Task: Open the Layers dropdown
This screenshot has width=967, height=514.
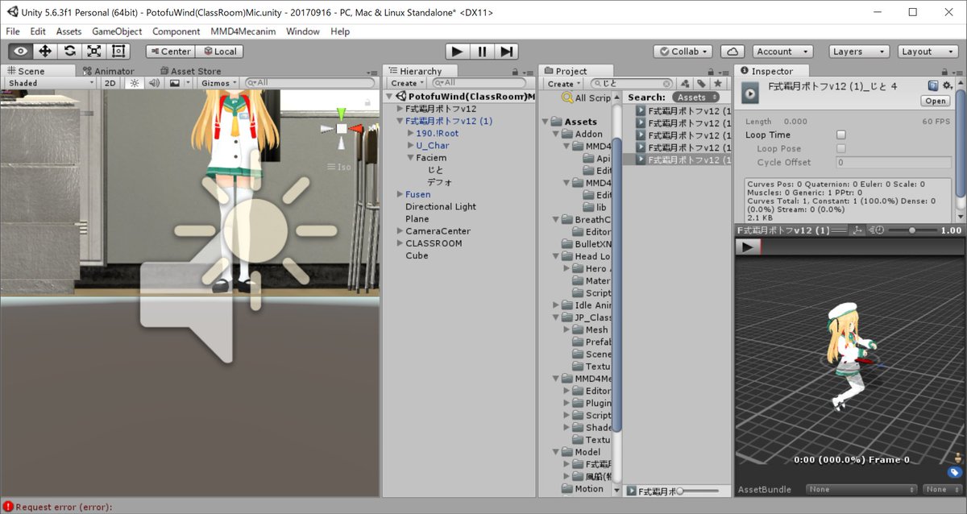Action: click(x=859, y=51)
